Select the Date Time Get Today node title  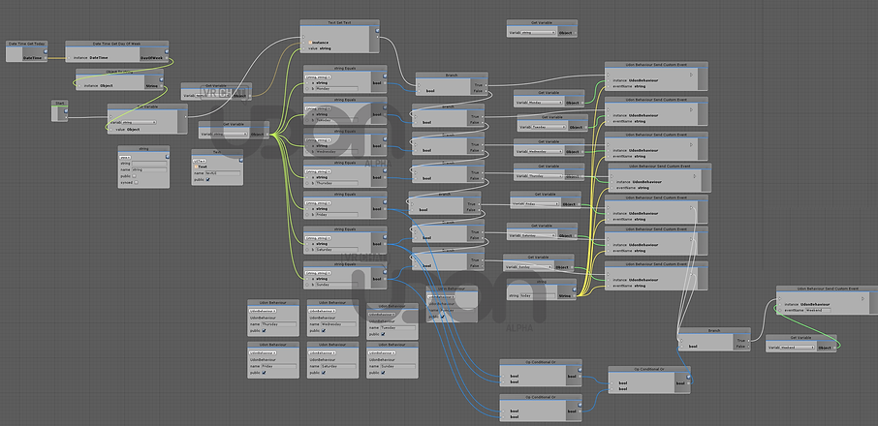click(27, 43)
